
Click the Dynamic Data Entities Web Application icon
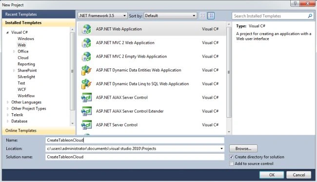click(86, 70)
